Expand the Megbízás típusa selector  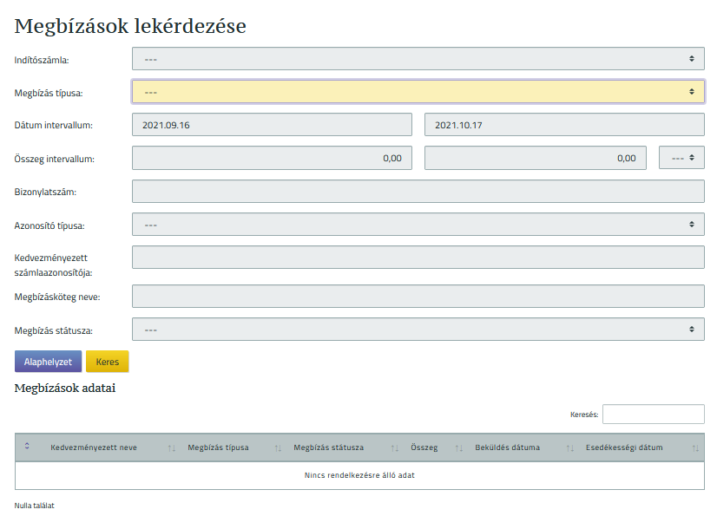point(418,91)
